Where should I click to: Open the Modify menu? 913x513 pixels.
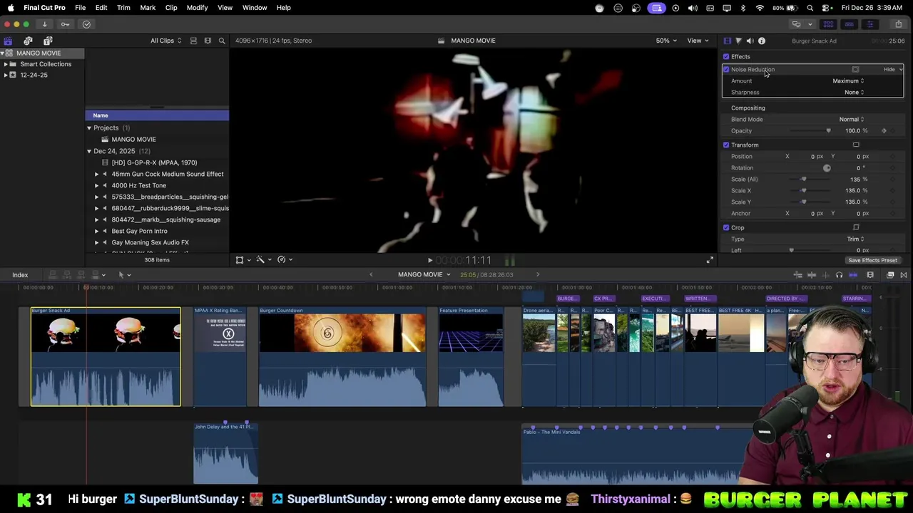click(x=197, y=8)
